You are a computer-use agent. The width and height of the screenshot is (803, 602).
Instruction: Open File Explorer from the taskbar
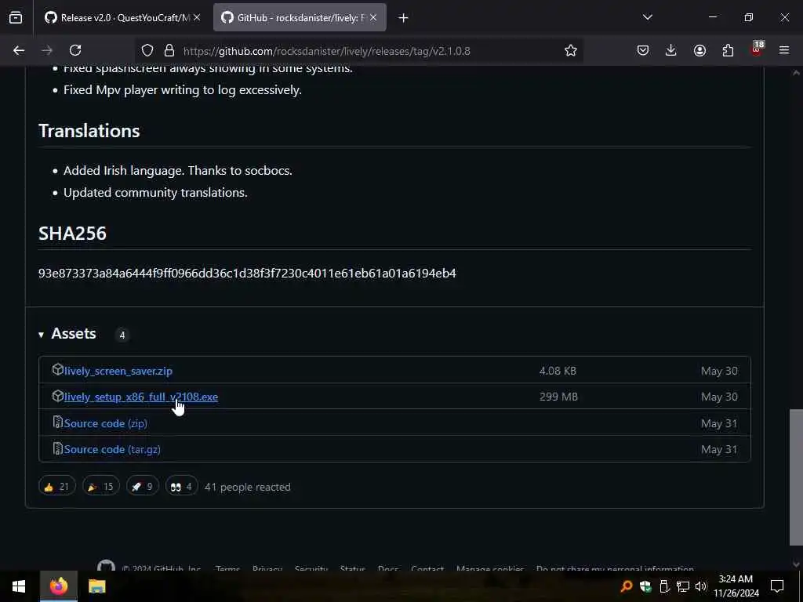tap(96, 586)
